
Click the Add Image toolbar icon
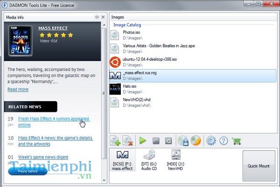tap(115, 141)
